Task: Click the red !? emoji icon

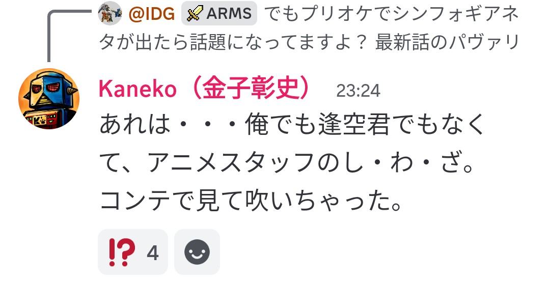Action: click(122, 252)
